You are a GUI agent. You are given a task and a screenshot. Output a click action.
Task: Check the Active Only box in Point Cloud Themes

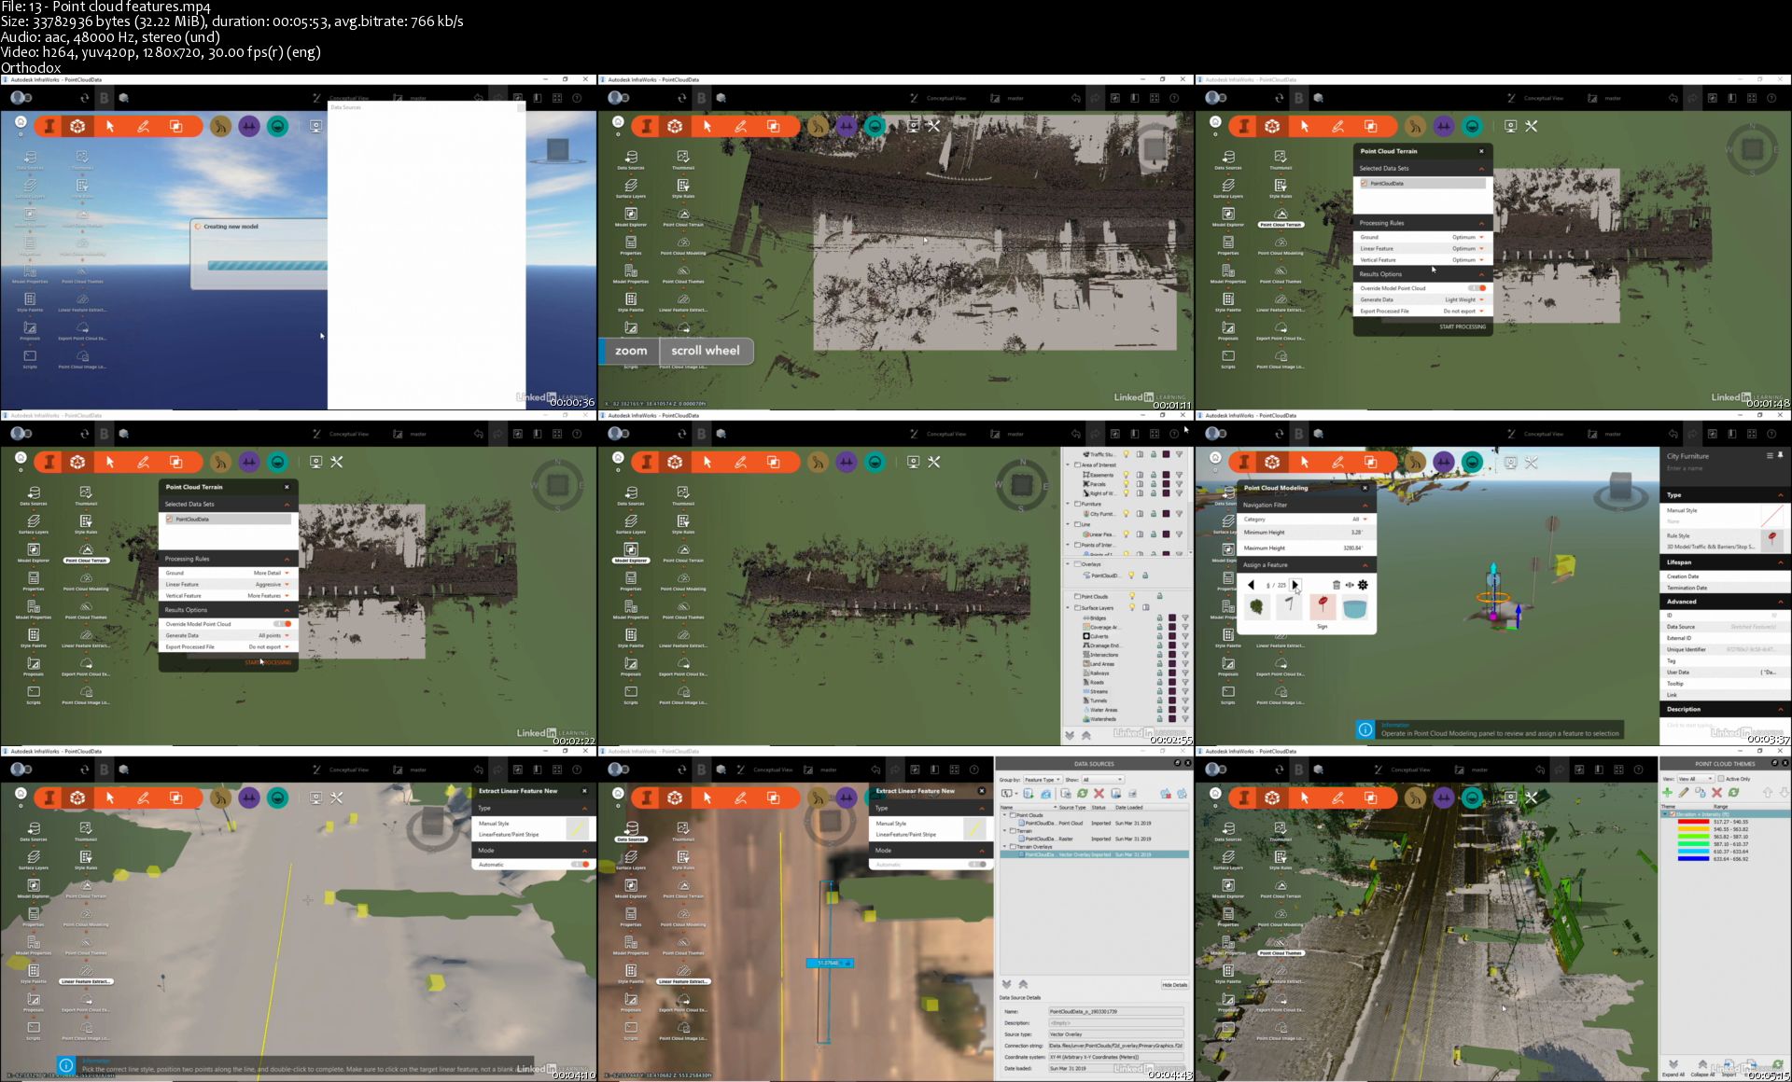(x=1720, y=779)
